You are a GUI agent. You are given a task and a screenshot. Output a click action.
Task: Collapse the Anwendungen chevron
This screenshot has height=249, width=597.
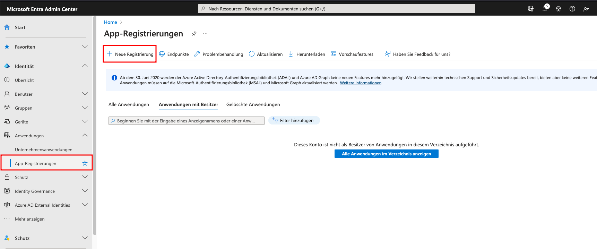(x=85, y=135)
